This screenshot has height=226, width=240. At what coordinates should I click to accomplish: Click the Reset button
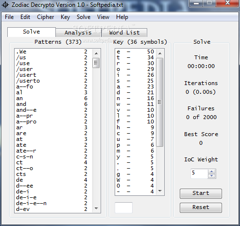click(201, 208)
